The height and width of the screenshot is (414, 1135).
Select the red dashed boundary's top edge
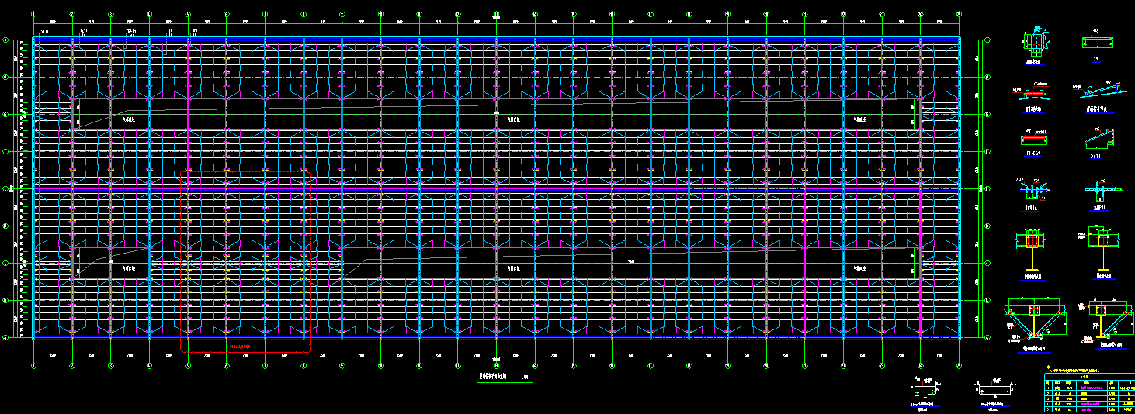click(247, 170)
